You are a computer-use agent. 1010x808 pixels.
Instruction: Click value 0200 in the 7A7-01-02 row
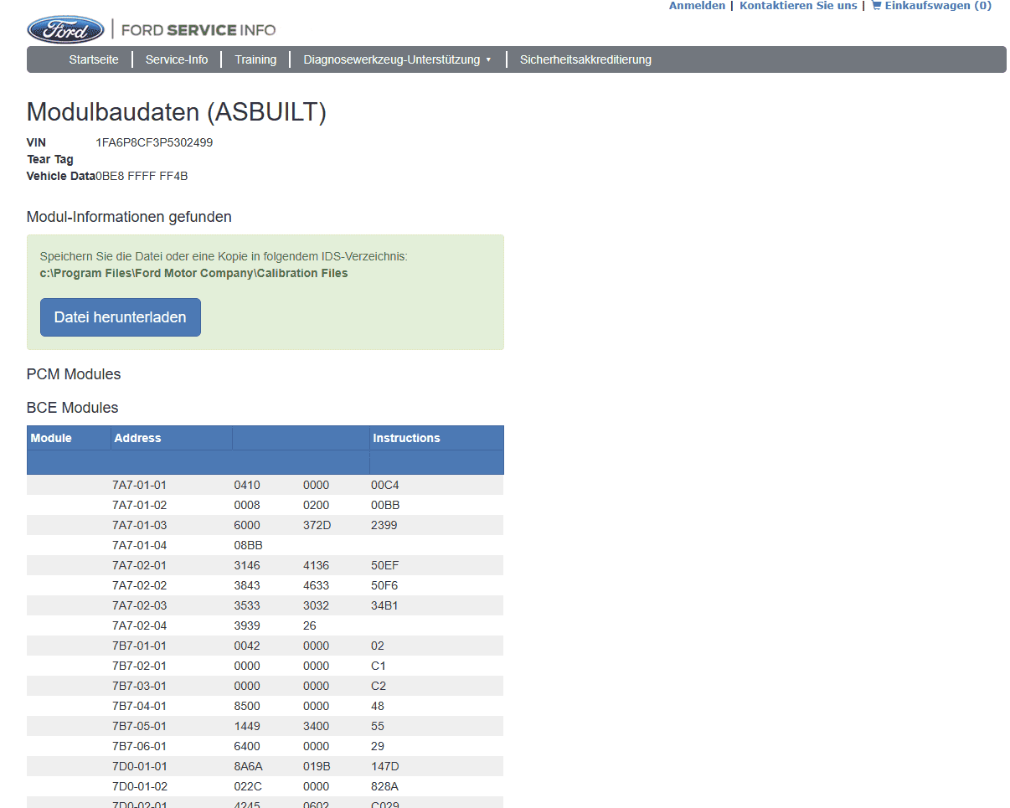(316, 505)
